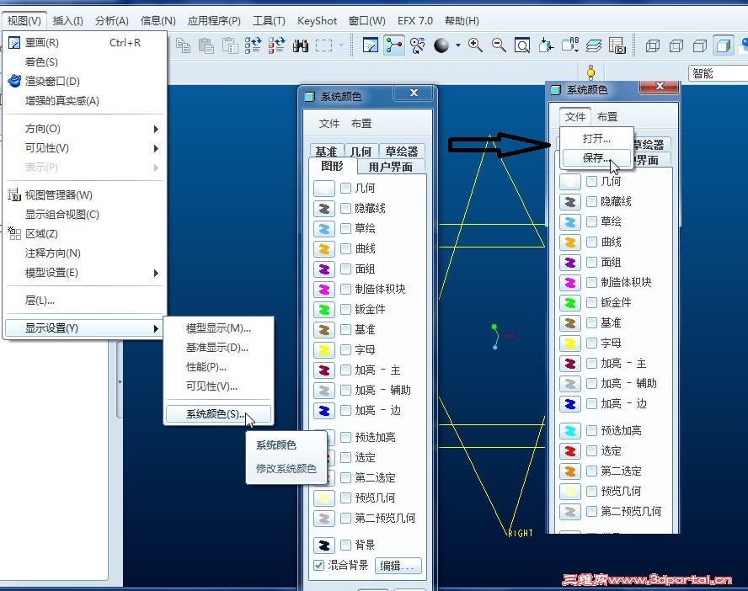748x591 pixels.
Task: Select the Zoom Out magnifier
Action: click(x=499, y=45)
